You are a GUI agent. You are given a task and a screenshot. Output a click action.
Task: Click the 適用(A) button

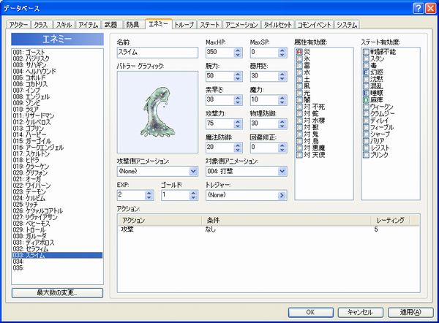pyautogui.click(x=410, y=312)
